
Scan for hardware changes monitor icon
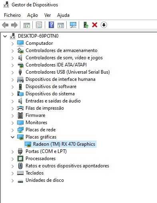[x=73, y=25]
